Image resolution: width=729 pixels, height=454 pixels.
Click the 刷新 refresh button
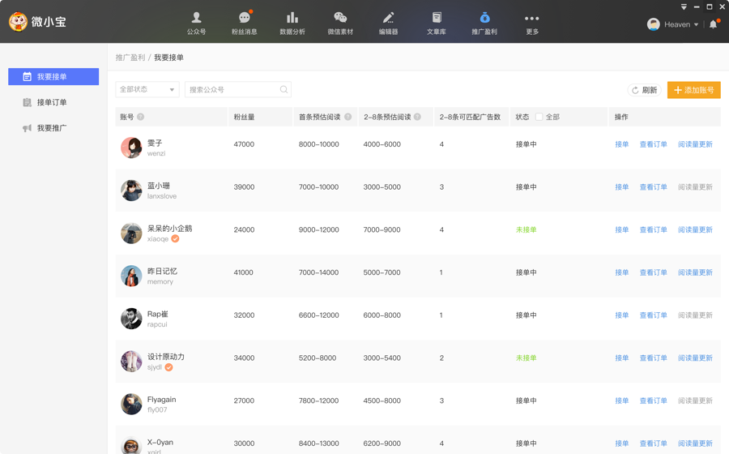coord(645,90)
